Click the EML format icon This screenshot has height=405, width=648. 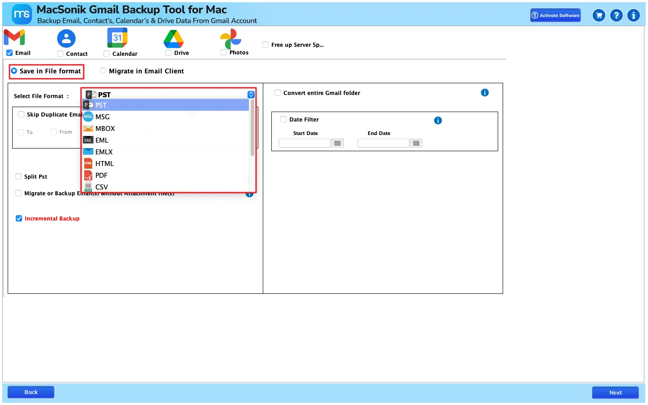click(88, 140)
